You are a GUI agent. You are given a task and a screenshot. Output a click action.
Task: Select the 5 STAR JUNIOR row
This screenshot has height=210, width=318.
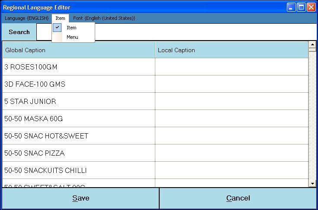click(x=79, y=101)
